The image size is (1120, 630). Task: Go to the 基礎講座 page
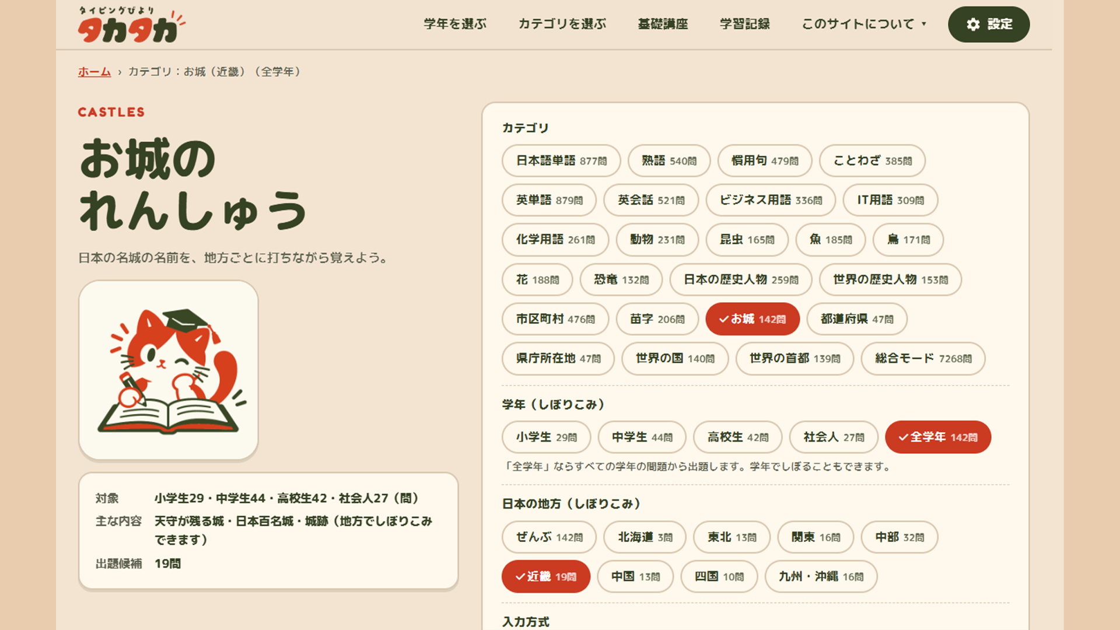point(663,24)
